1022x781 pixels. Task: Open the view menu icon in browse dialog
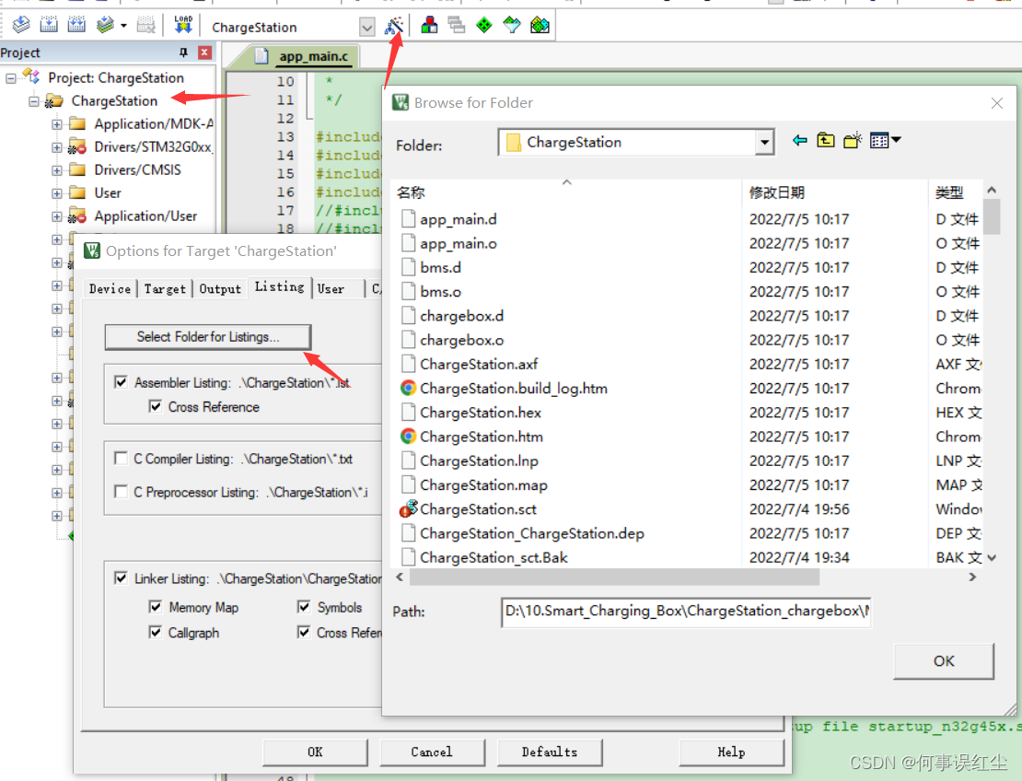885,140
